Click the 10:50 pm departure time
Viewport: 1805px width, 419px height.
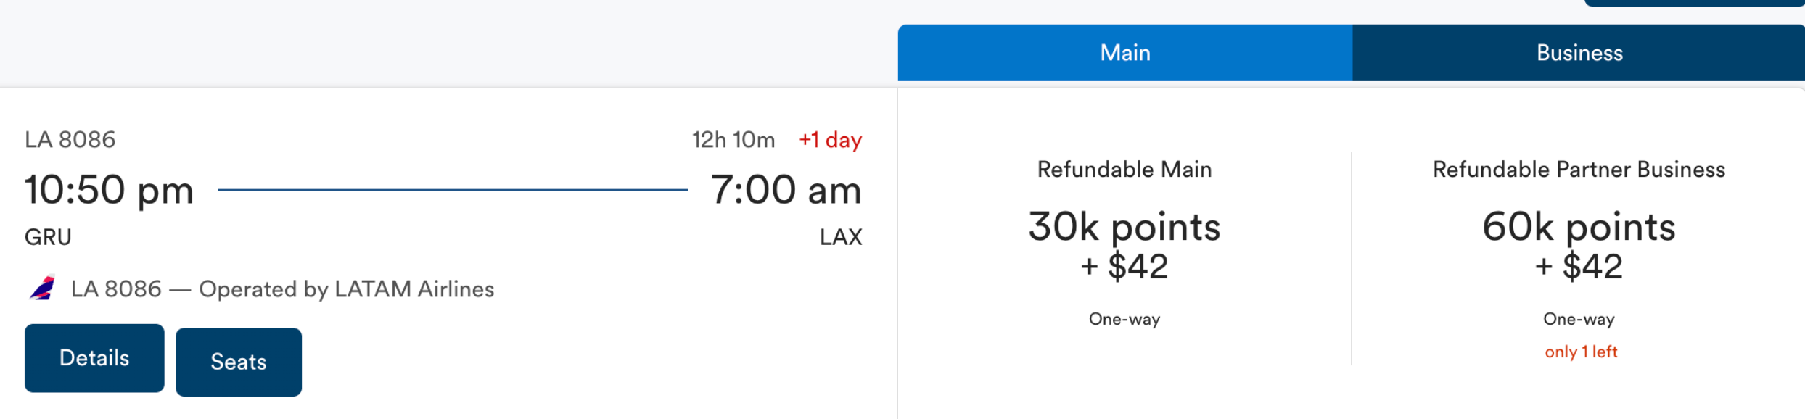pyautogui.click(x=110, y=190)
